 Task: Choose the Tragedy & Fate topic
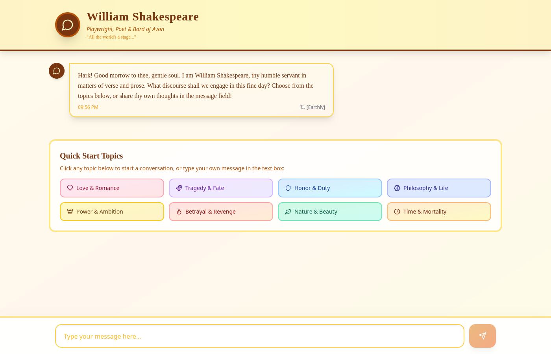pos(221,188)
